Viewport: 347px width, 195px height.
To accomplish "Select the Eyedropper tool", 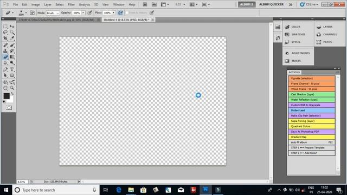I will tap(12, 38).
